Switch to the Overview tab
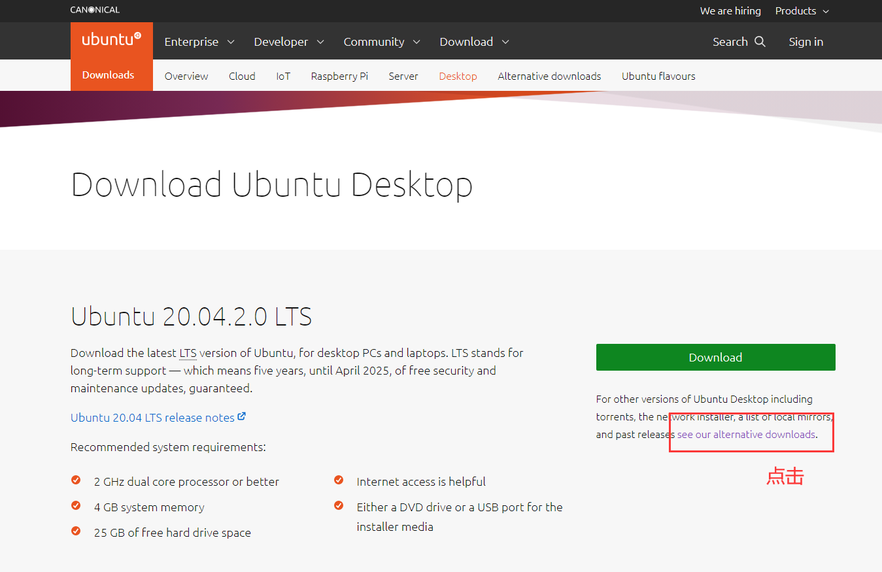882x572 pixels. (186, 76)
